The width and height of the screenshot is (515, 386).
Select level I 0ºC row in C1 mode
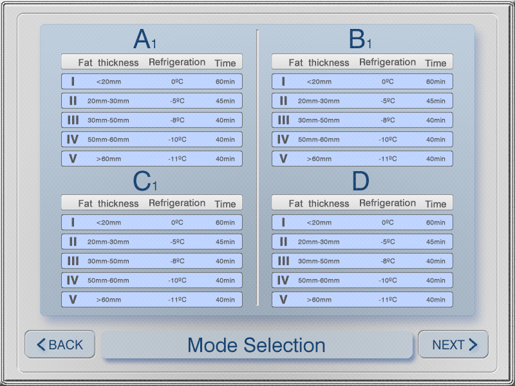point(152,223)
